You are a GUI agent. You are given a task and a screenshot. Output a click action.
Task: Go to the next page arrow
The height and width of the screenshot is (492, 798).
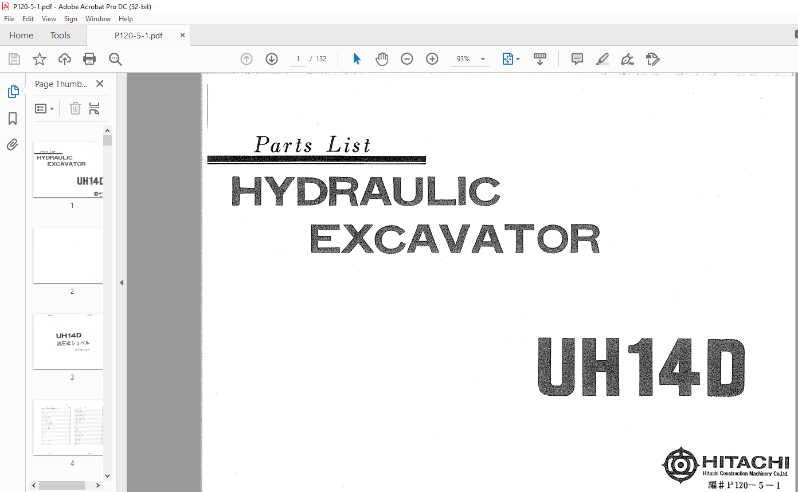click(272, 59)
